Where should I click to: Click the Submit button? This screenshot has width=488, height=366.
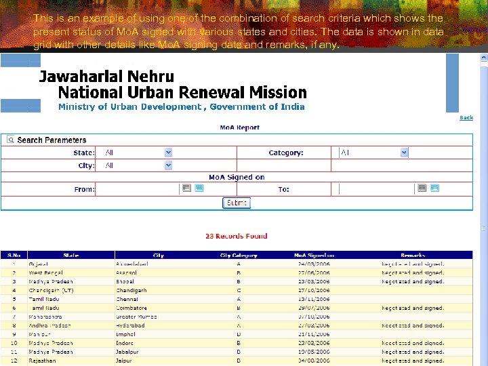click(x=237, y=203)
